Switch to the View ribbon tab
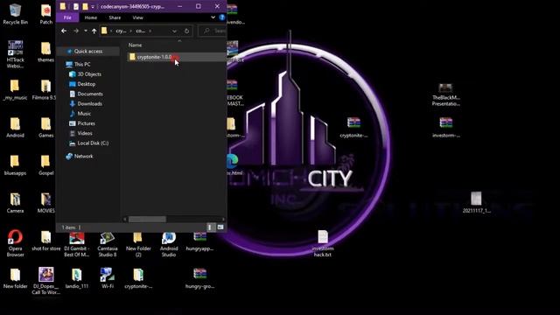Viewport: 560px width, 315px height. click(138, 17)
